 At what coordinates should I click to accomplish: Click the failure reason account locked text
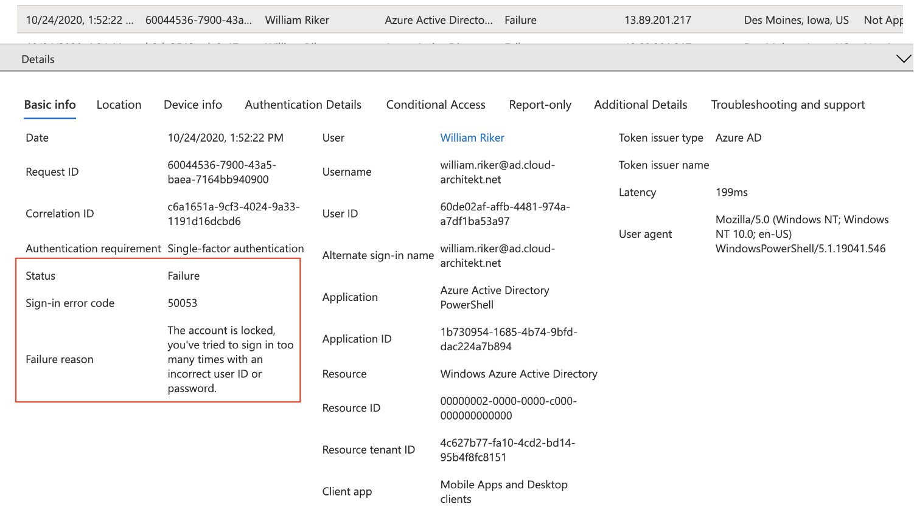point(231,359)
